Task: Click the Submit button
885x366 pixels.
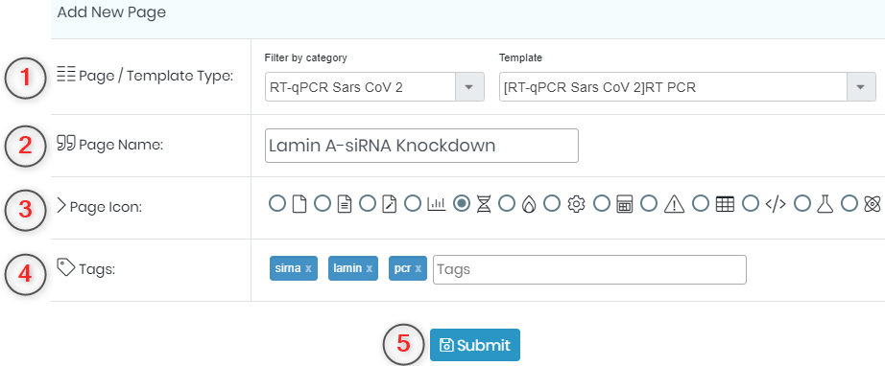Action: coord(475,345)
